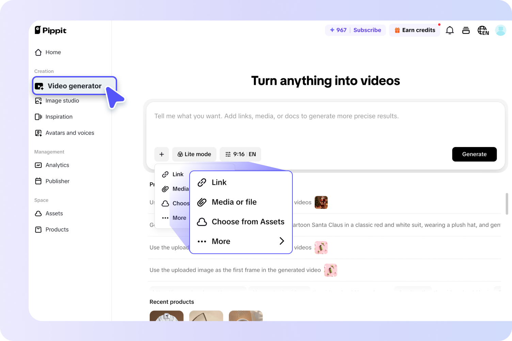
Task: Select the Inspiration section
Action: [59, 116]
